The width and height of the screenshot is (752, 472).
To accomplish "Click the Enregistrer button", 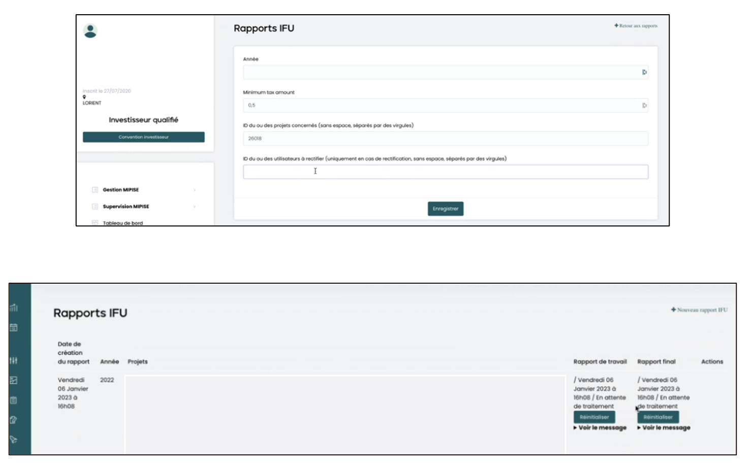I will click(x=445, y=209).
